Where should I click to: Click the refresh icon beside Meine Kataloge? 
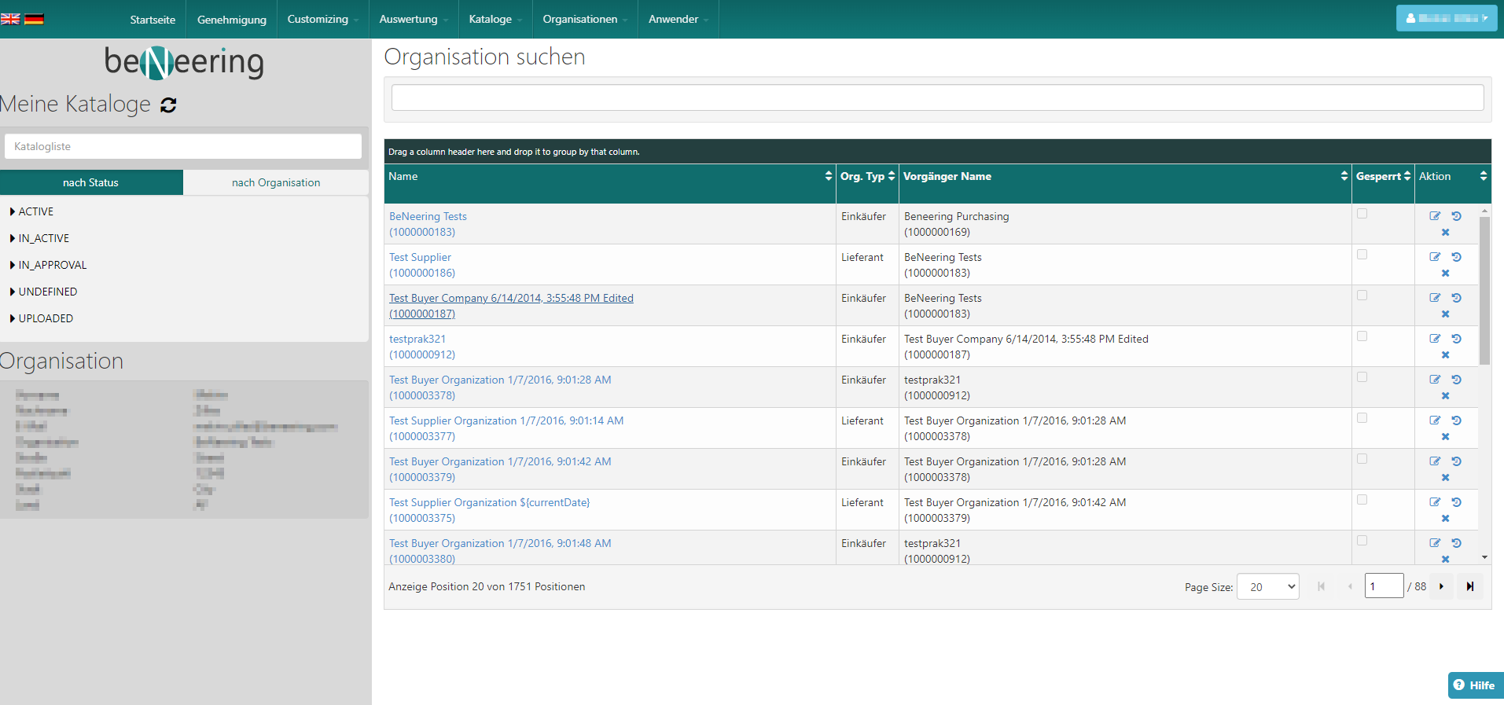[168, 105]
